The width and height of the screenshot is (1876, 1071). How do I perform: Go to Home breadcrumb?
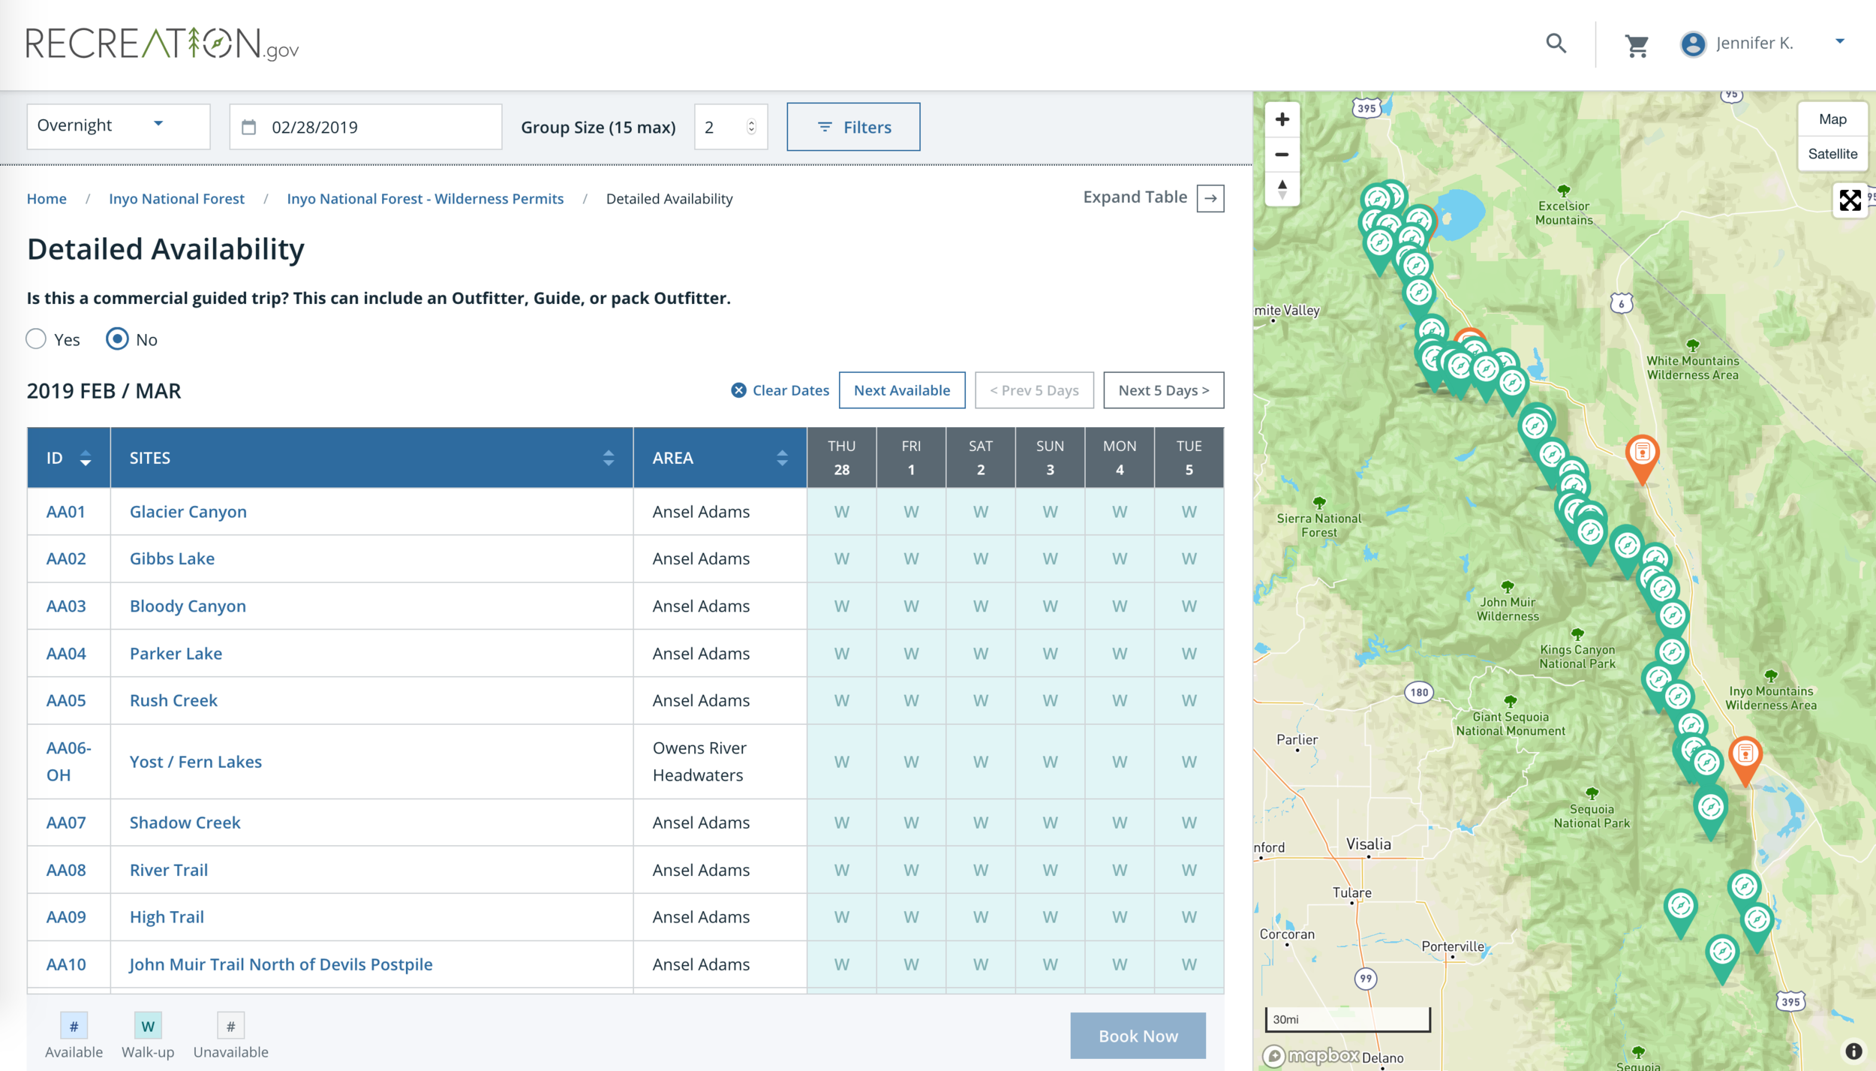(x=47, y=199)
